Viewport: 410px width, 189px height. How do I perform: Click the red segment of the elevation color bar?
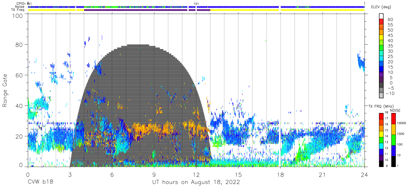coord(381,22)
